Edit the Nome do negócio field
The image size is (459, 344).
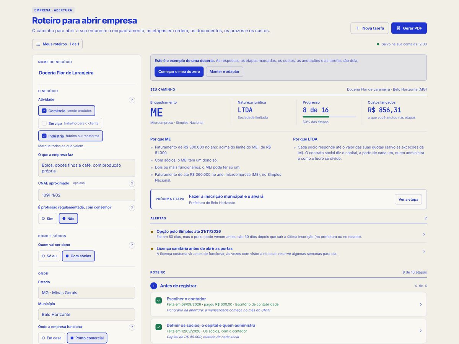(x=86, y=73)
